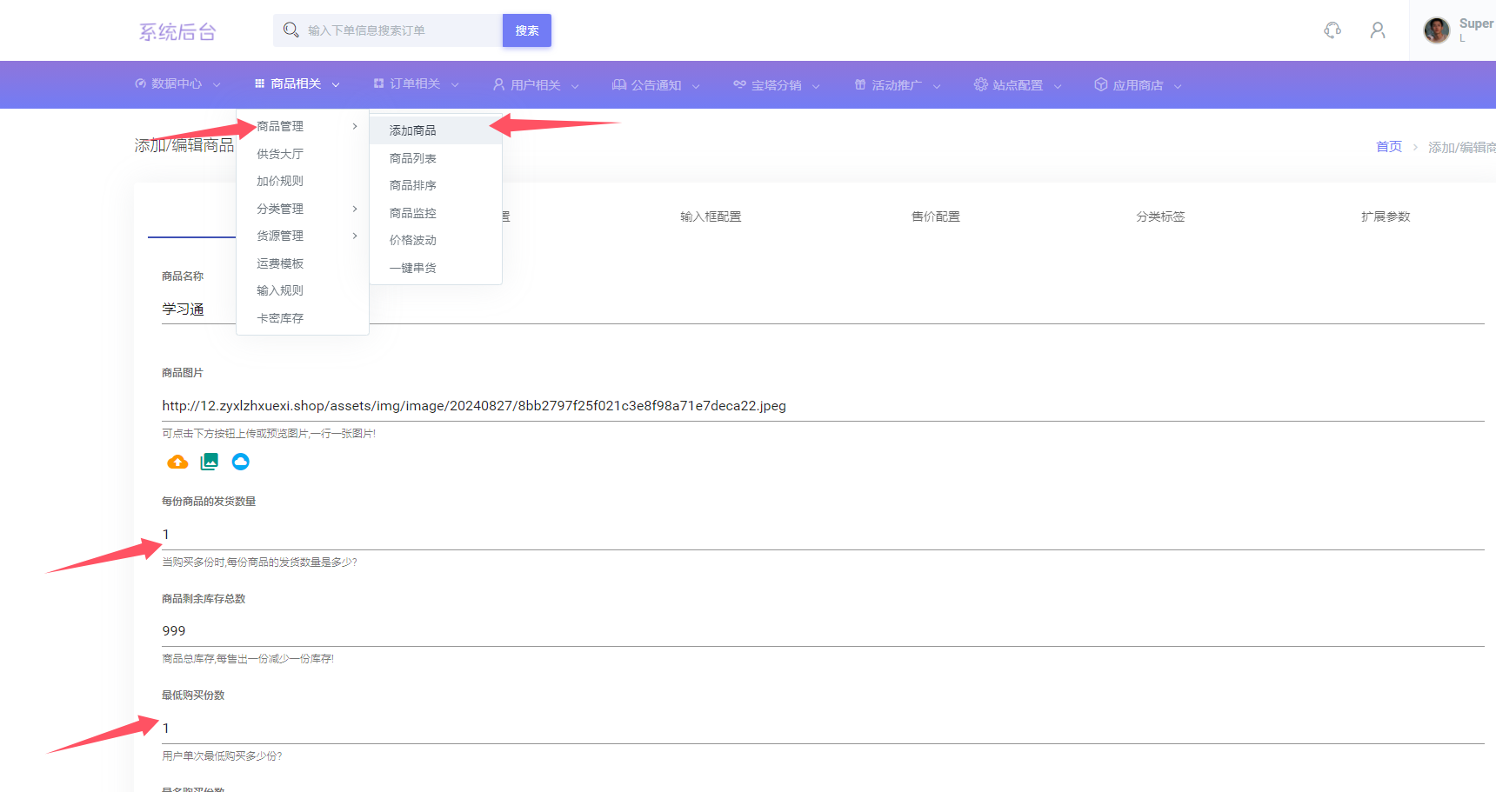Viewport: 1496px width, 792px height.
Task: Select 添加商品 from the submenu
Action: pyautogui.click(x=413, y=130)
